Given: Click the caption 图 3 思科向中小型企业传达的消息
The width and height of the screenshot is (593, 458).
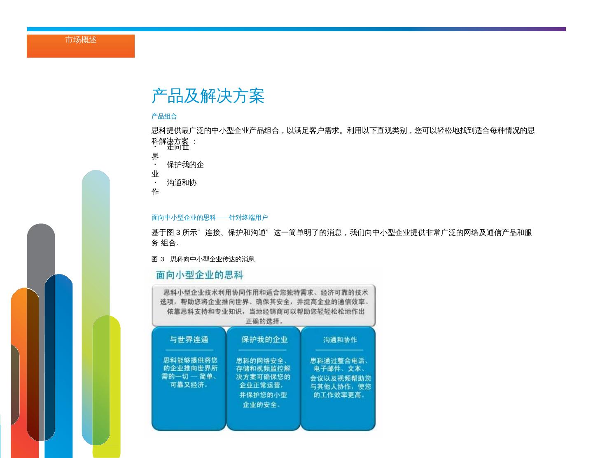Looking at the screenshot, I should coord(203,259).
